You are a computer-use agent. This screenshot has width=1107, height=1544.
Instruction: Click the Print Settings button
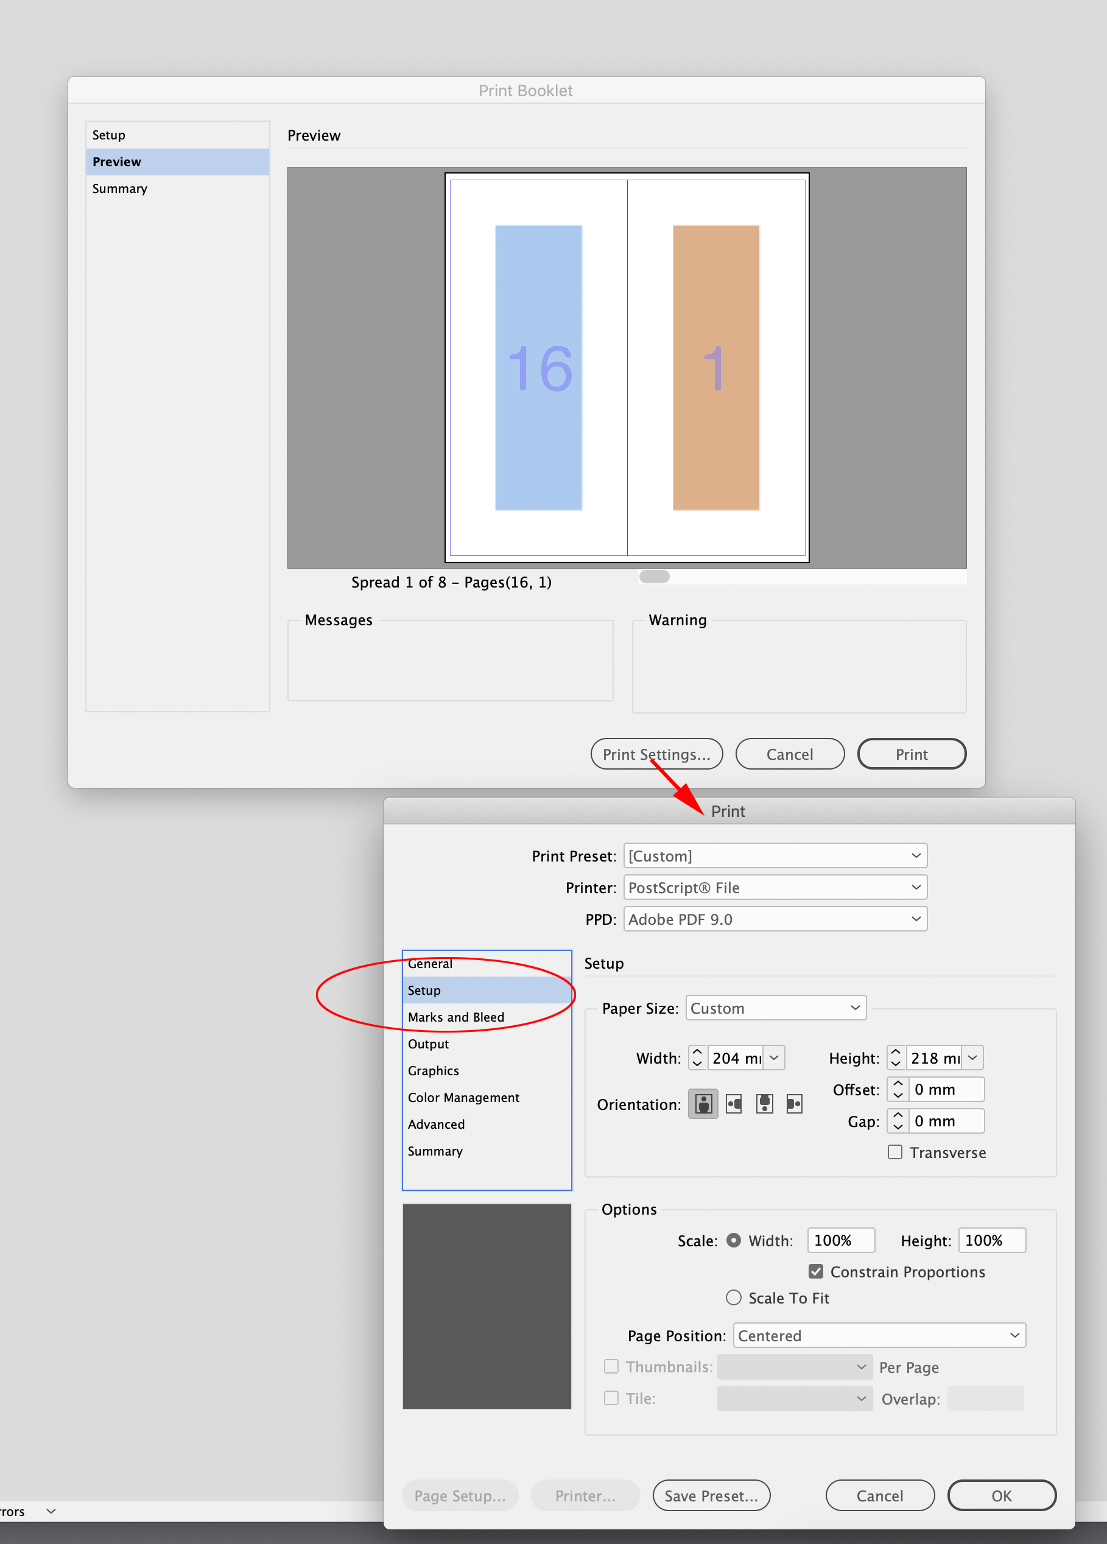656,754
